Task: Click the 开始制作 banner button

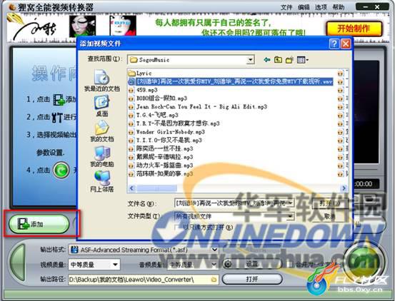Action: (x=354, y=29)
